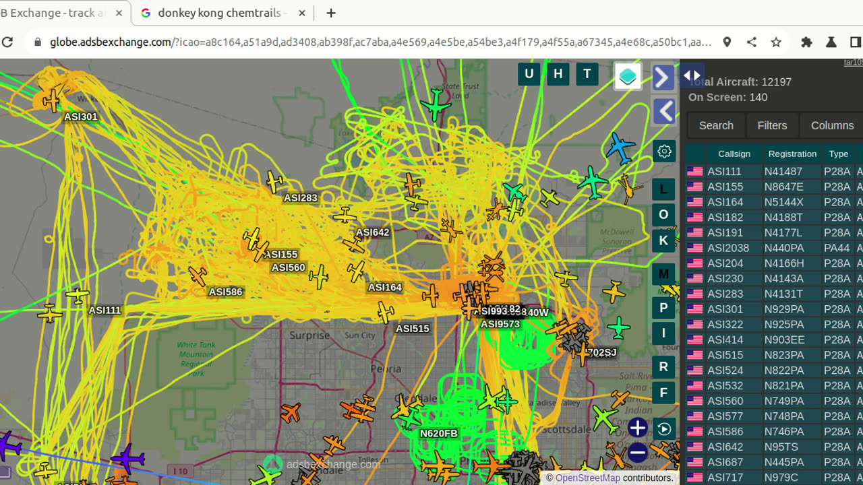Select ASI414 row in aircraft table
Viewport: 863px width, 485px height.
tap(774, 340)
